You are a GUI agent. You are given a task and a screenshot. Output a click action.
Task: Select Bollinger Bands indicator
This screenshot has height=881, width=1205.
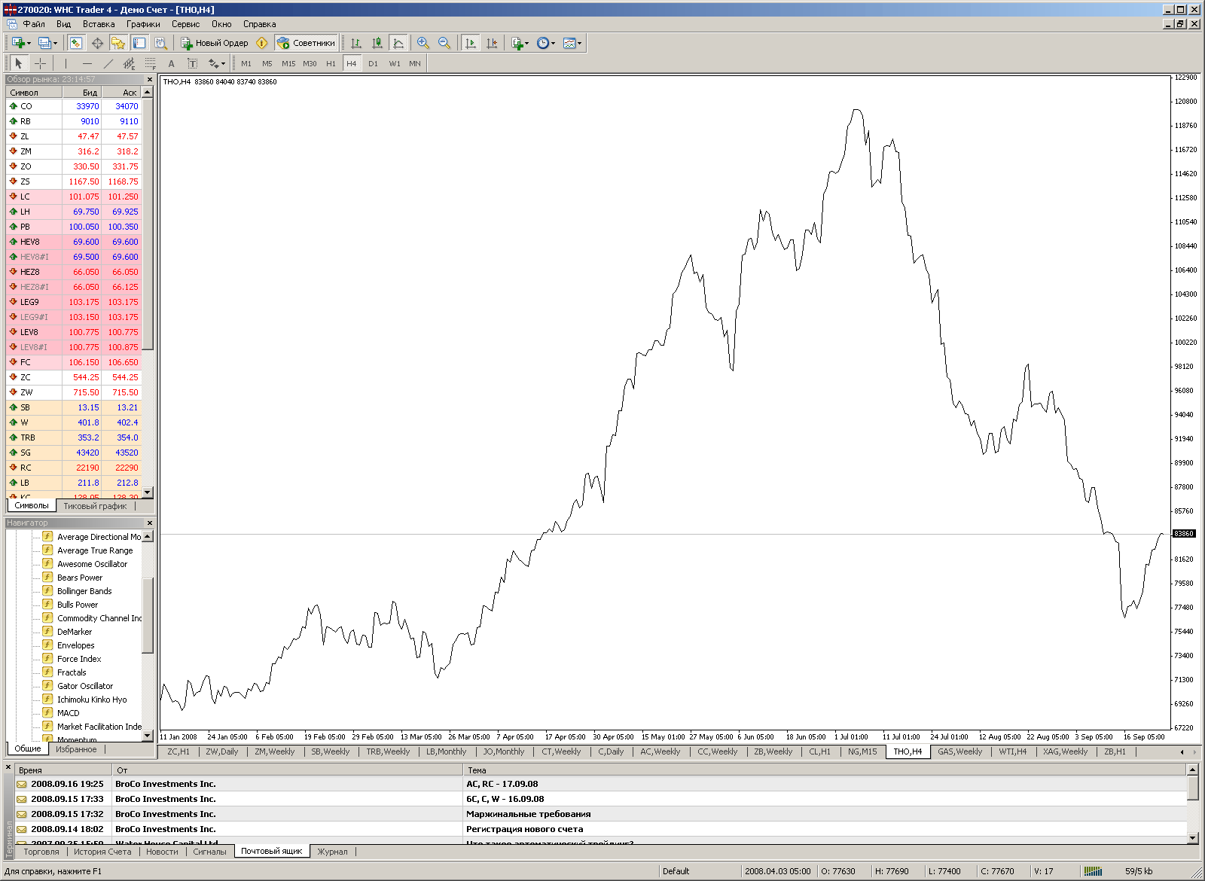(84, 591)
